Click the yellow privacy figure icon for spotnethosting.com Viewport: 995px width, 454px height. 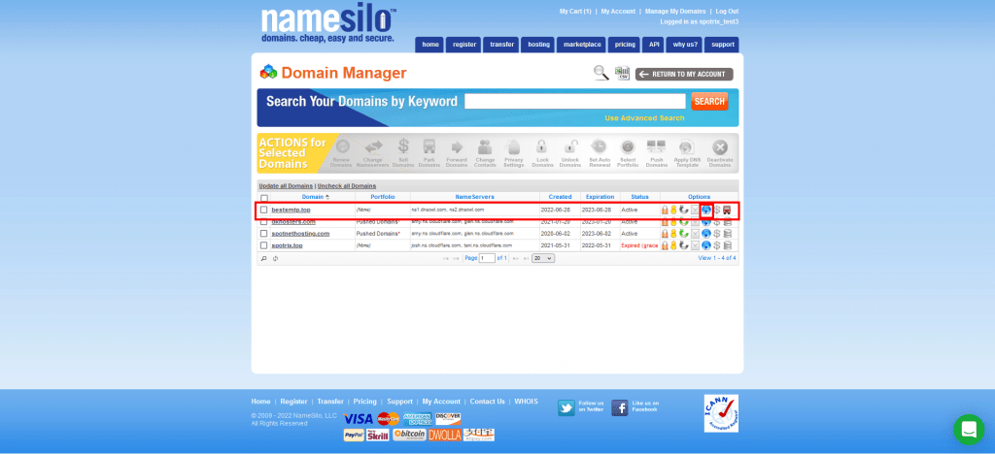674,234
